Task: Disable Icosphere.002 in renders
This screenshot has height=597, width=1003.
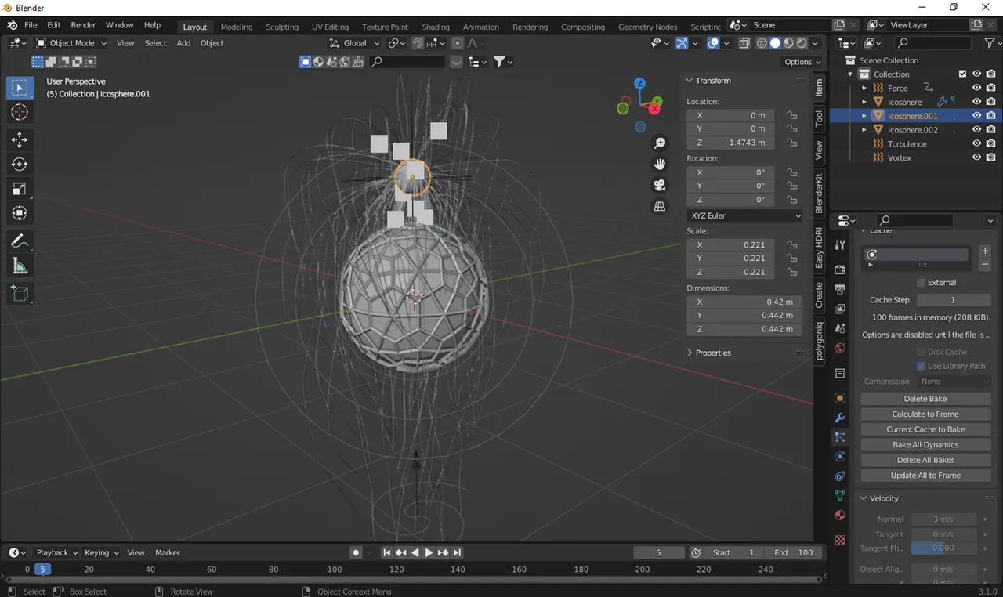Action: tap(991, 130)
